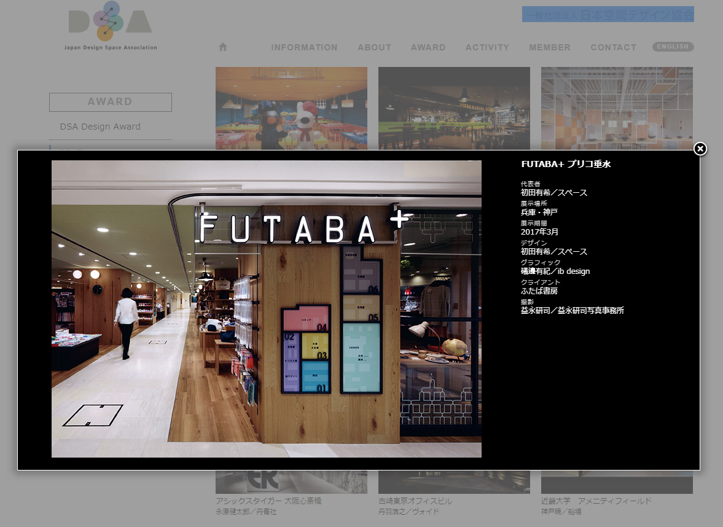Click the AWARD sidebar heading box
Image resolution: width=723 pixels, height=527 pixels.
[x=110, y=102]
